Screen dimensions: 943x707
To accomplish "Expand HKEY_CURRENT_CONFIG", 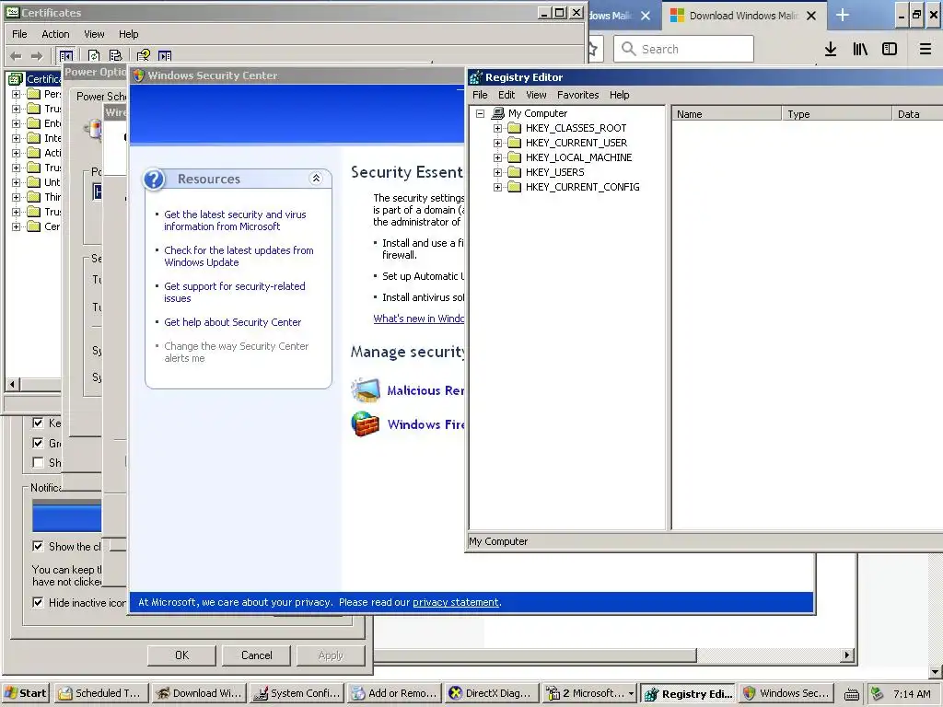I will [x=497, y=187].
